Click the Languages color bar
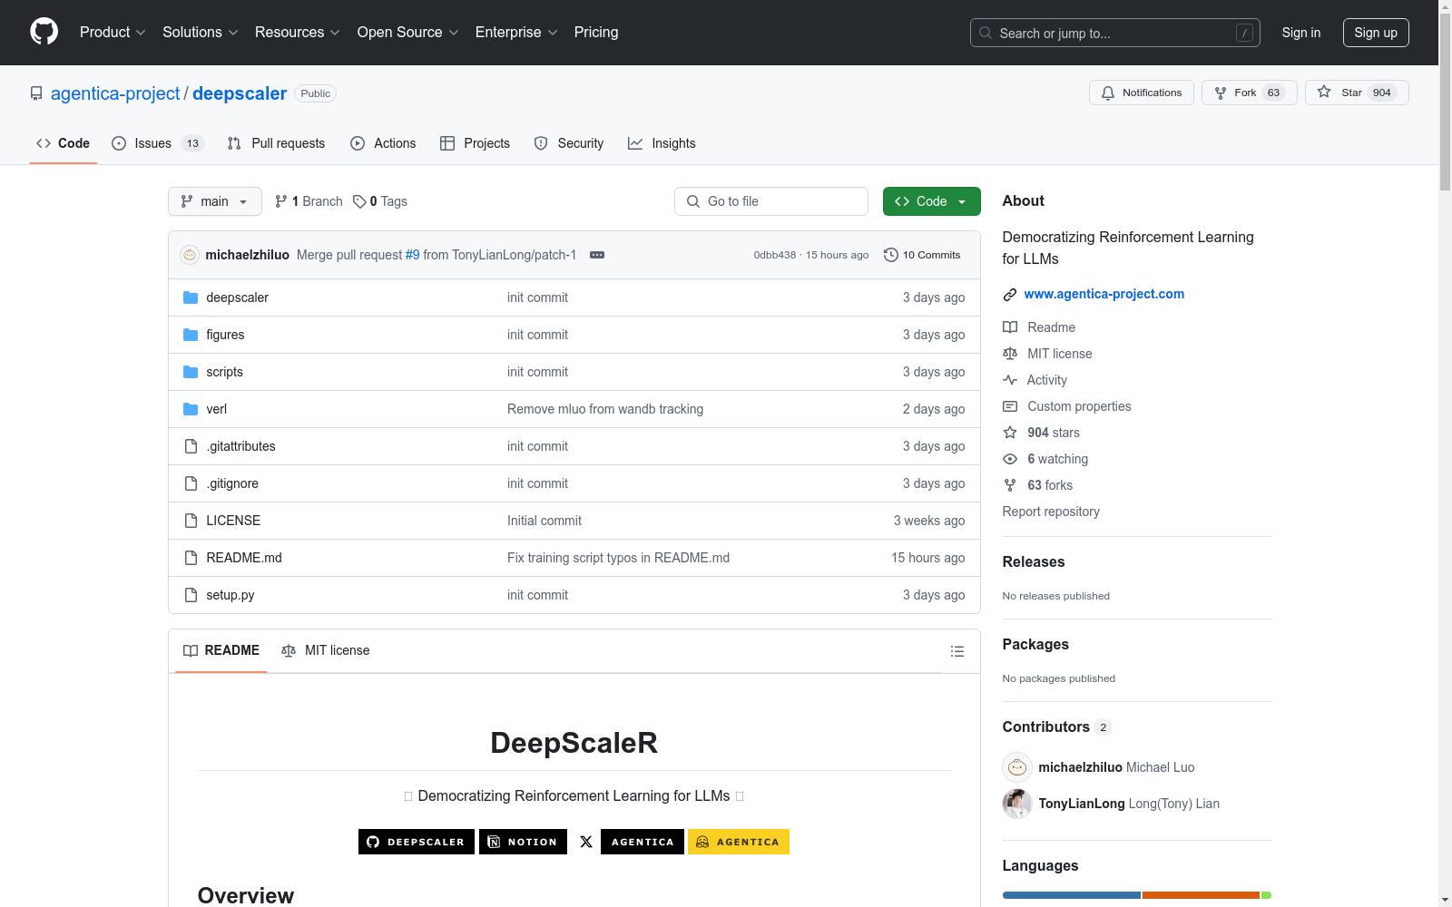 point(1135,895)
